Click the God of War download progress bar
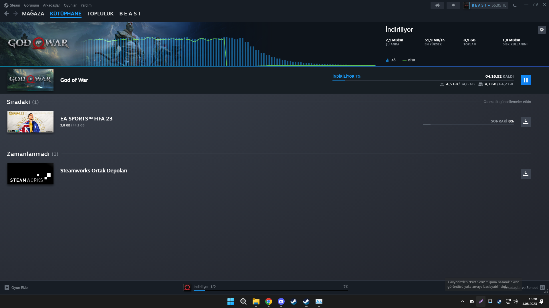Image resolution: width=549 pixels, height=308 pixels. click(x=423, y=80)
